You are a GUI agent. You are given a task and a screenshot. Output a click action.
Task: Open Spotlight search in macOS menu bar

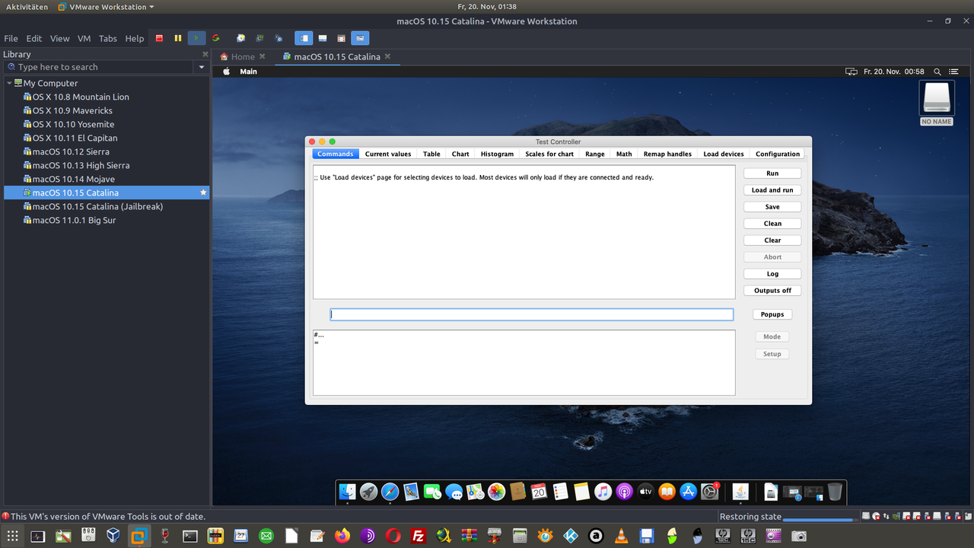[937, 72]
